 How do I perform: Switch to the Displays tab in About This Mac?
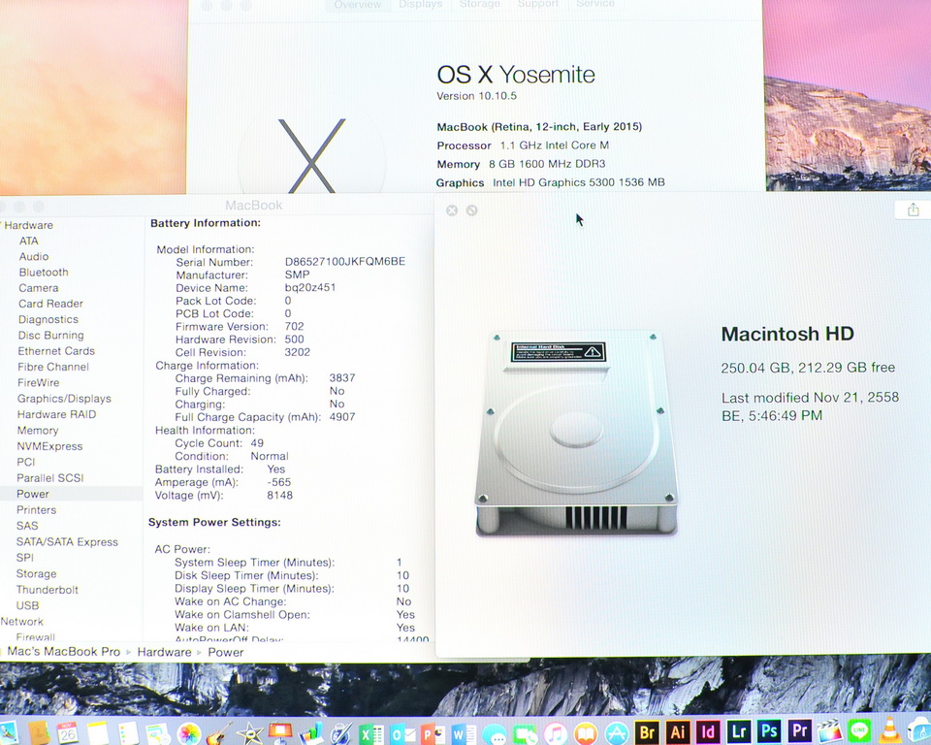[x=420, y=5]
